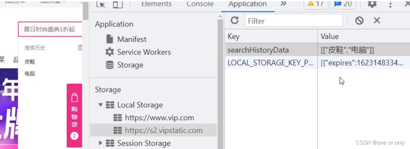
Task: Open the Manifest section
Action: [x=132, y=39]
